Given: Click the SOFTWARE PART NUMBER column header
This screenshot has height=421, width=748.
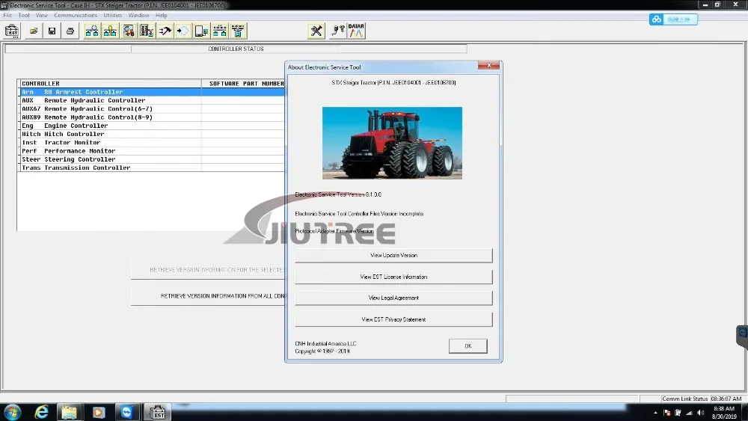Looking at the screenshot, I should [243, 84].
